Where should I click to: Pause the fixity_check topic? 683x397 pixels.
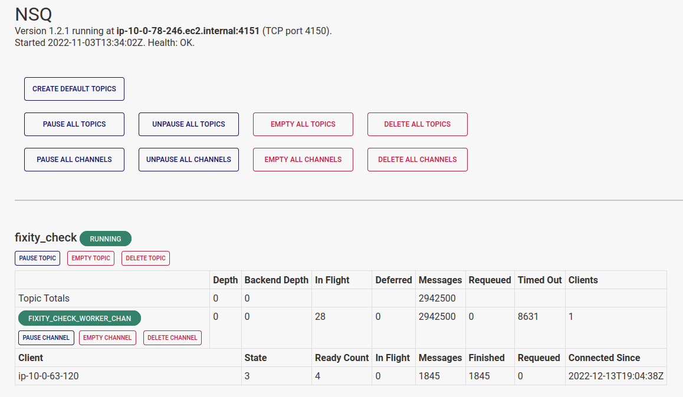click(38, 259)
